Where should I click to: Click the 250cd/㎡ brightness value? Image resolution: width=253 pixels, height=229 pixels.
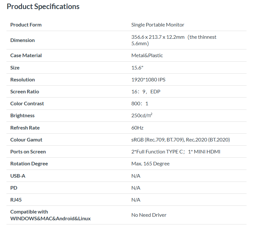click(142, 115)
